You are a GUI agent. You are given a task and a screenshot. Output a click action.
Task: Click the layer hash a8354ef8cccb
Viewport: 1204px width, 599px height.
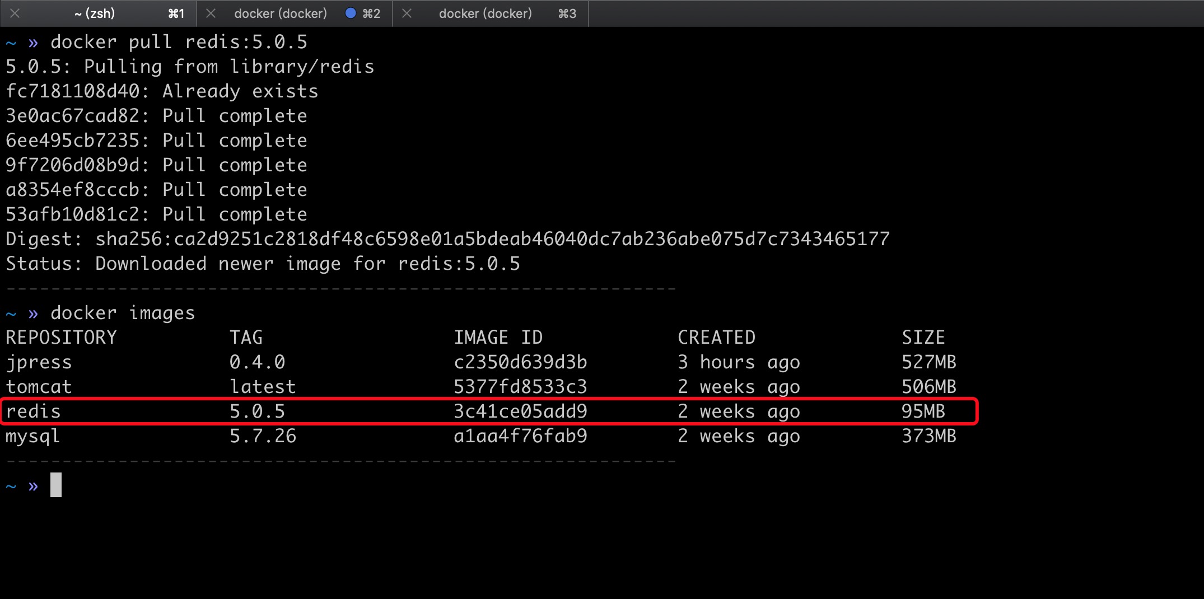pos(72,190)
